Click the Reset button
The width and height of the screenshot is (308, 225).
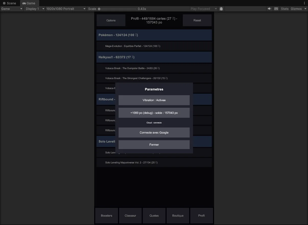197,20
